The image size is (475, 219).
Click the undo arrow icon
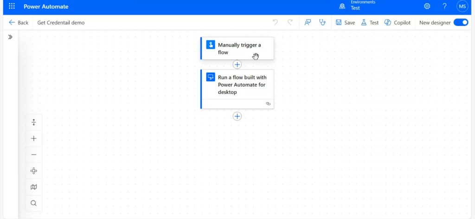click(275, 22)
